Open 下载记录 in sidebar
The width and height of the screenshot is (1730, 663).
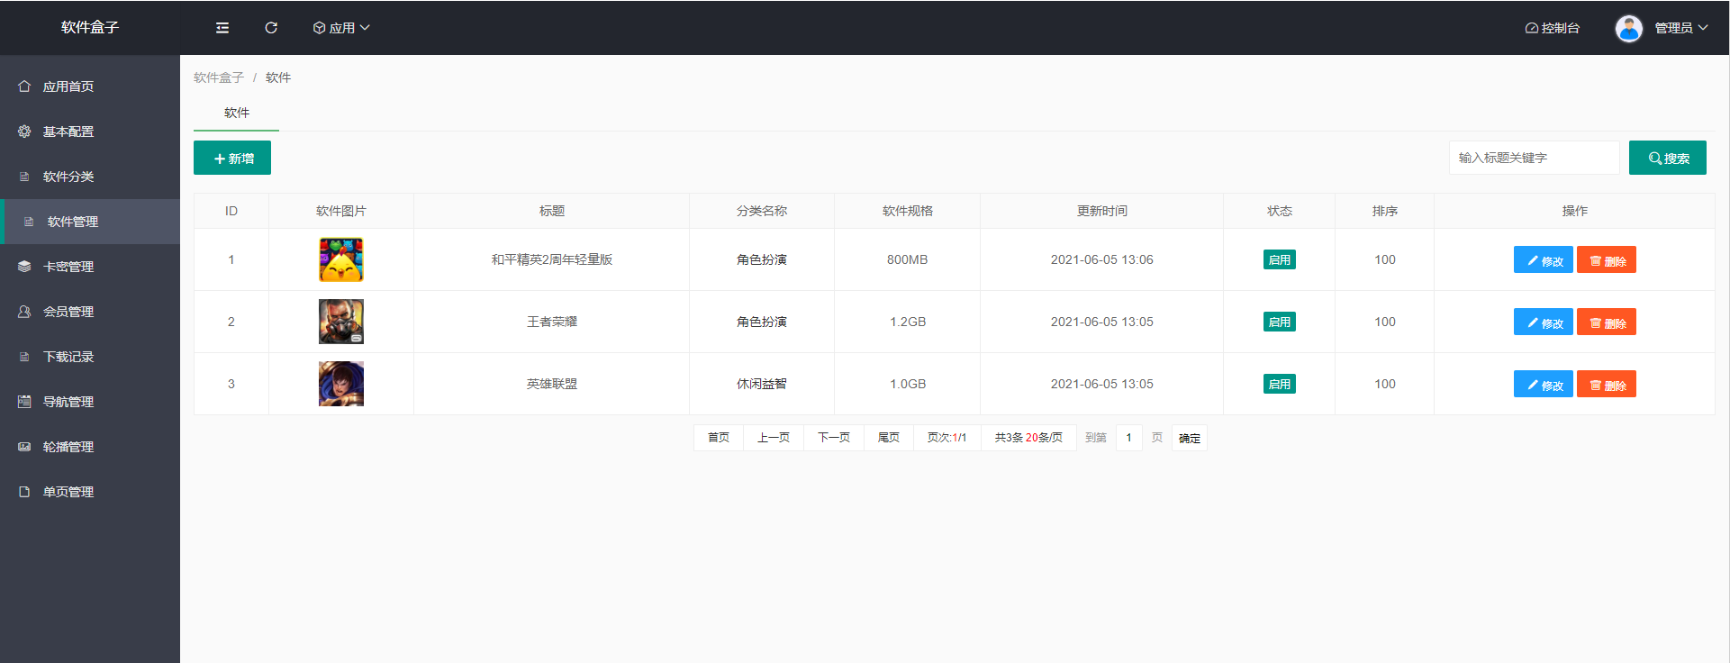(68, 357)
